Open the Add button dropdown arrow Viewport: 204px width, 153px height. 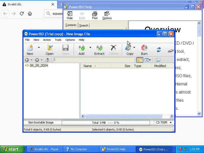tap(90, 47)
